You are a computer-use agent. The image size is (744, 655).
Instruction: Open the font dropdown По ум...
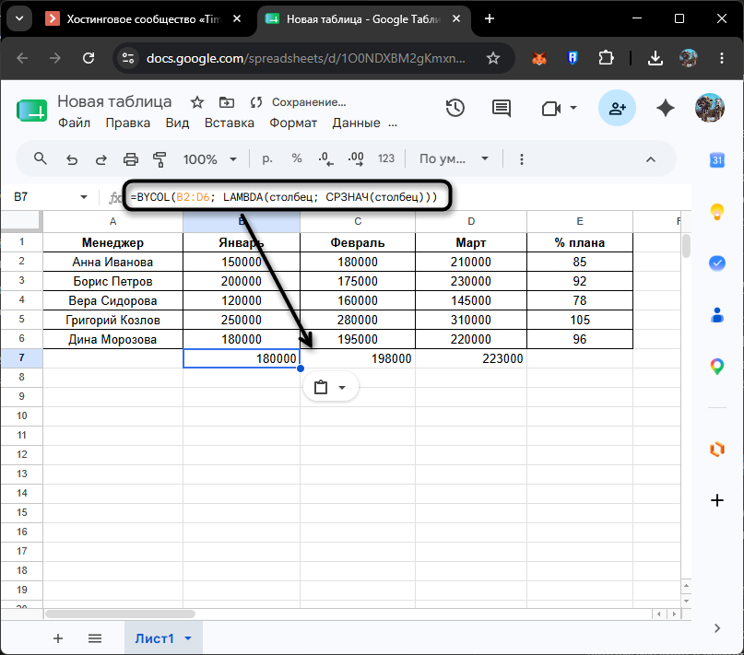coord(454,158)
